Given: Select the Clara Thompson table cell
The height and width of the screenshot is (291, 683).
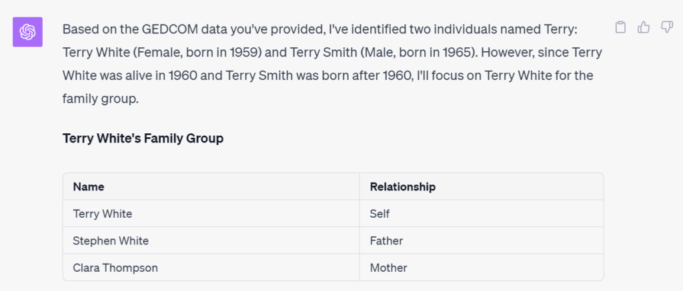Looking at the screenshot, I should pyautogui.click(x=211, y=268).
